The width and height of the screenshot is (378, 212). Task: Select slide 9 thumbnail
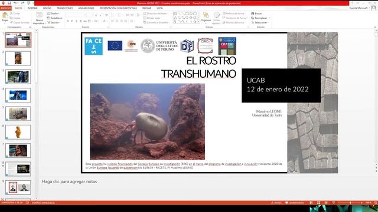click(x=18, y=187)
